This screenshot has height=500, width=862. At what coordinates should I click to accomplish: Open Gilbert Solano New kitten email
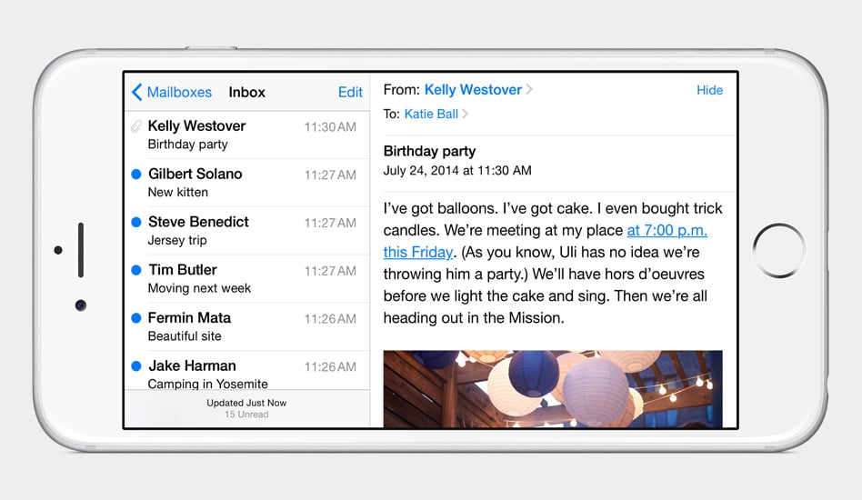tap(247, 183)
